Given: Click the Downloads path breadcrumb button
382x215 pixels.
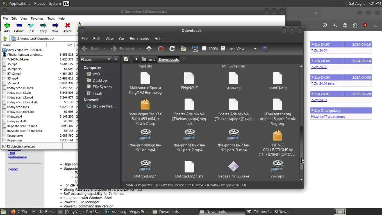Looking at the screenshot, I should pyautogui.click(x=169, y=59).
